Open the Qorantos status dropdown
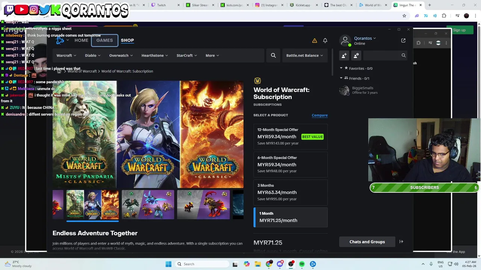This screenshot has height=270, width=481. (x=365, y=38)
